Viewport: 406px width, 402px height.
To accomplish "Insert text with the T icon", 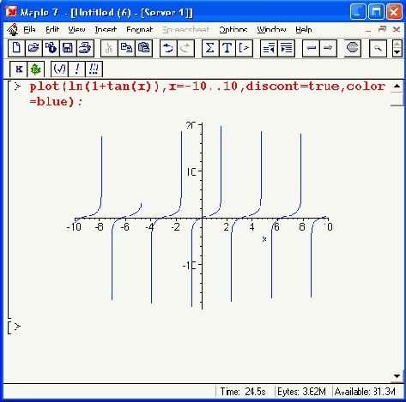I will pyautogui.click(x=227, y=48).
